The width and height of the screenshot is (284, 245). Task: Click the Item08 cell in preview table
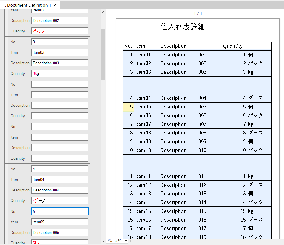pos(146,133)
